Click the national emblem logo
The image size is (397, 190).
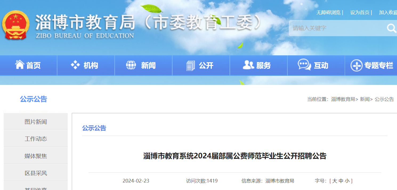[x=15, y=25]
